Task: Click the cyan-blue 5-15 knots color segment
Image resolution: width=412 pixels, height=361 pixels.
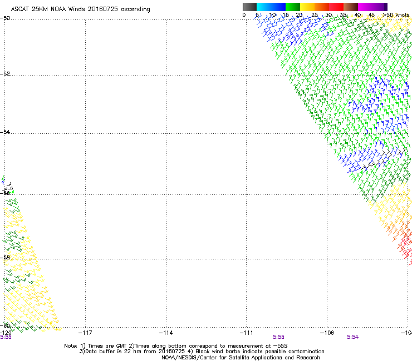Action: [271, 7]
